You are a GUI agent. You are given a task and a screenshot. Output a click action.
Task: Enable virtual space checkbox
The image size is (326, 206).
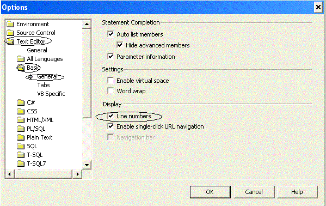[x=110, y=81]
